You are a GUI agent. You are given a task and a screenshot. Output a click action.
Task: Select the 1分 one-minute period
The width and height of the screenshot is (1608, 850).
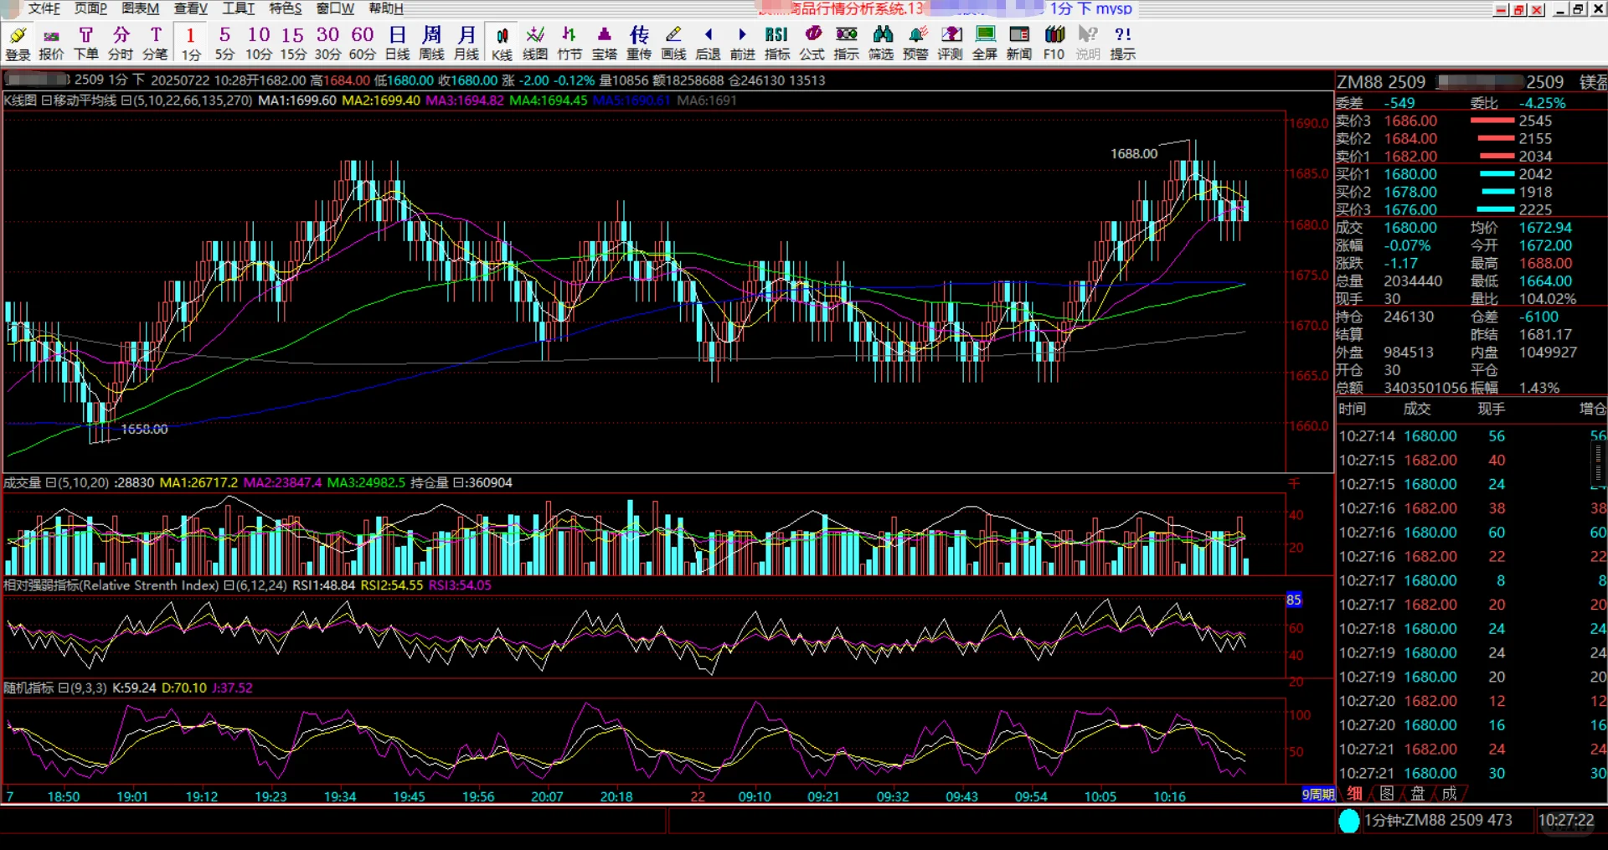(x=191, y=43)
